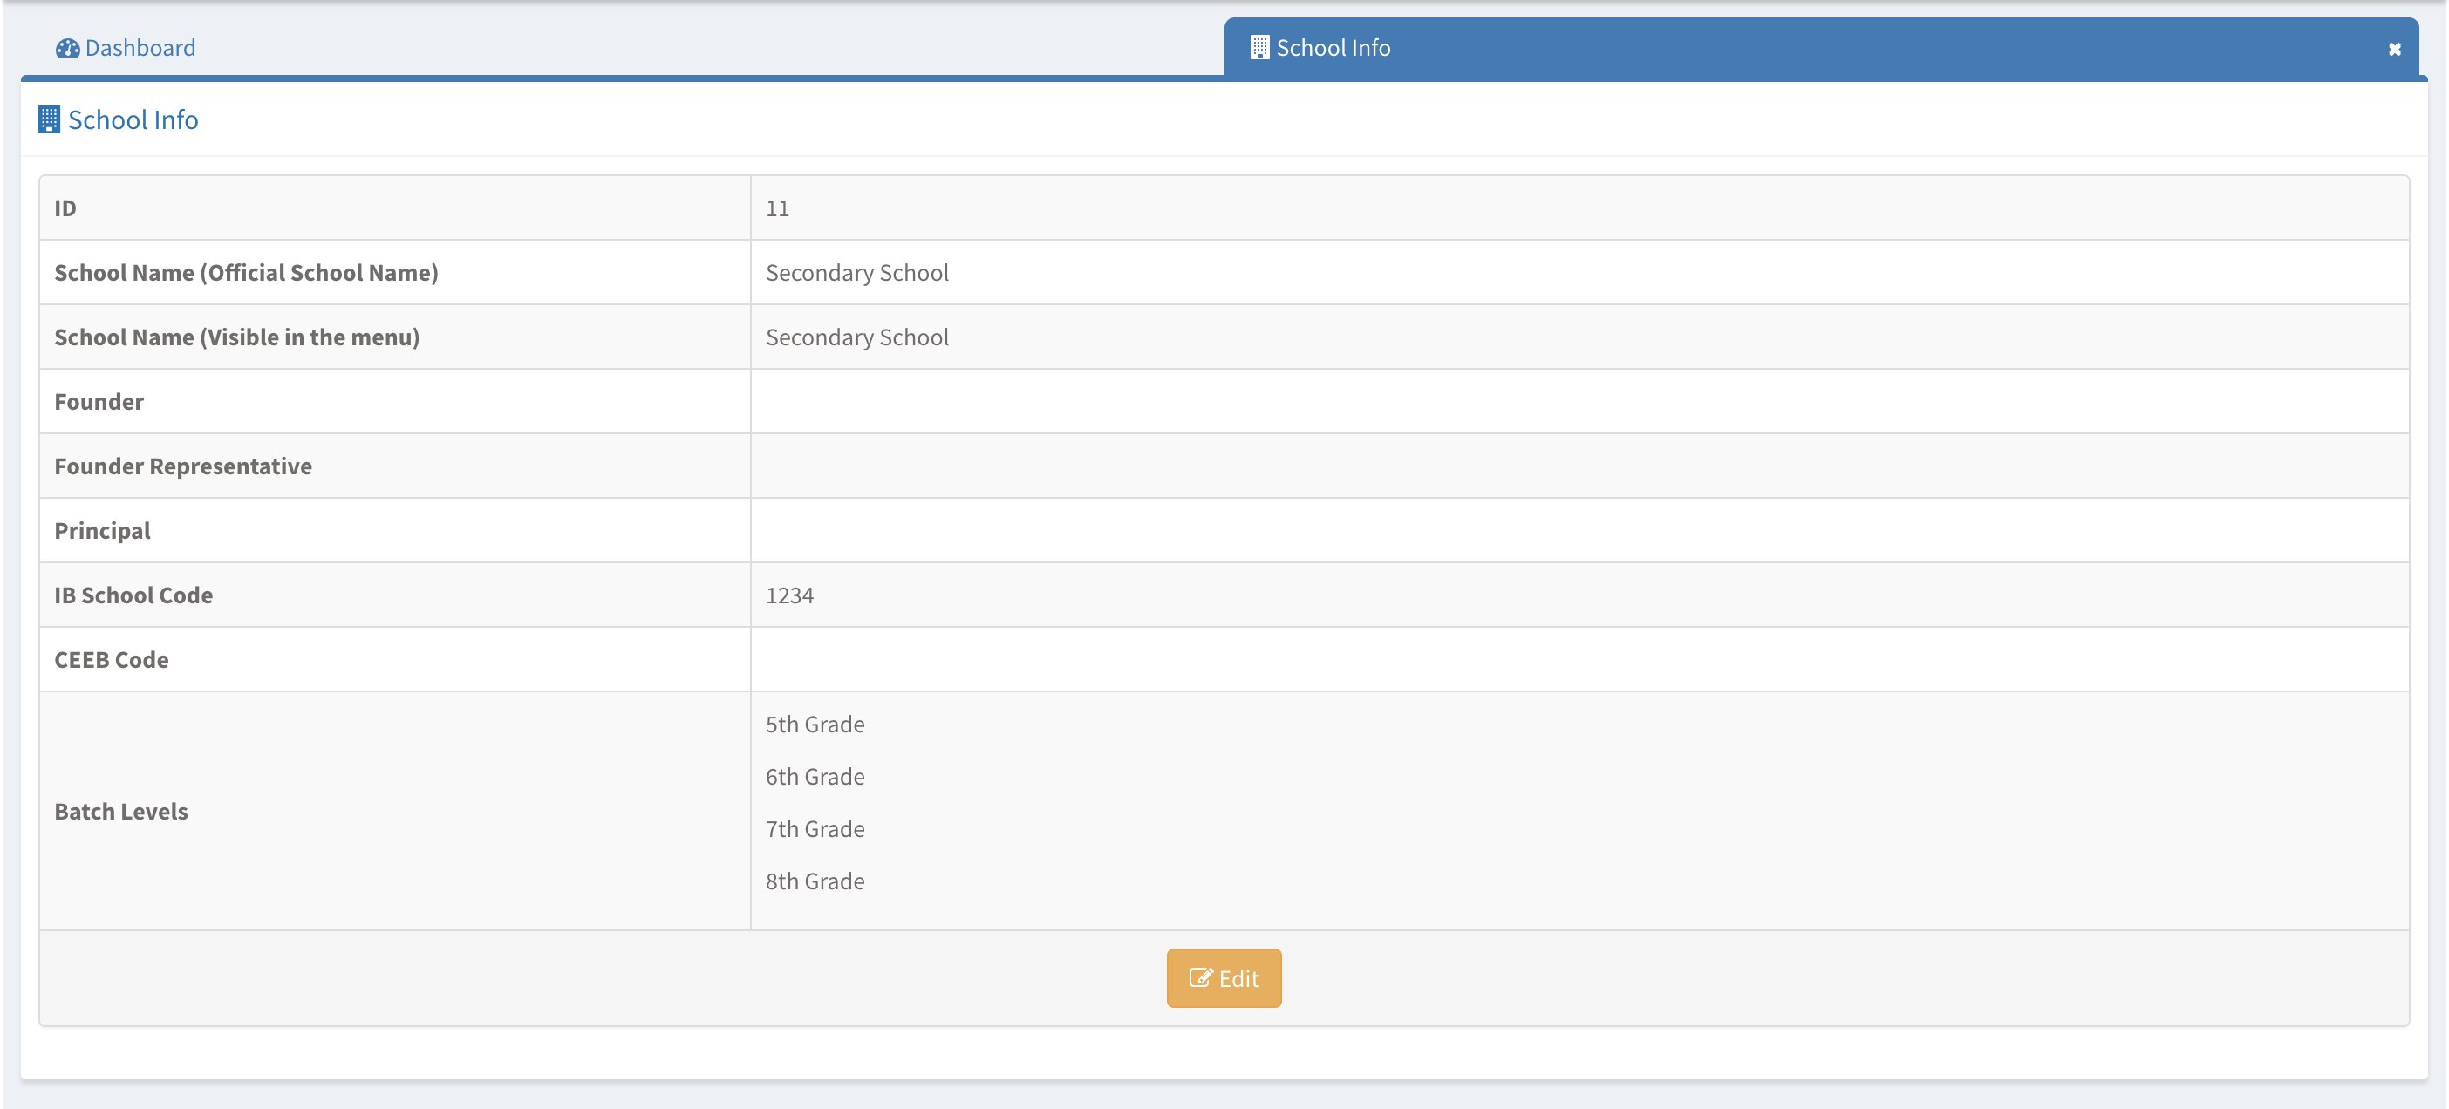Click the 5th Grade batch level
The image size is (2449, 1109).
(815, 725)
